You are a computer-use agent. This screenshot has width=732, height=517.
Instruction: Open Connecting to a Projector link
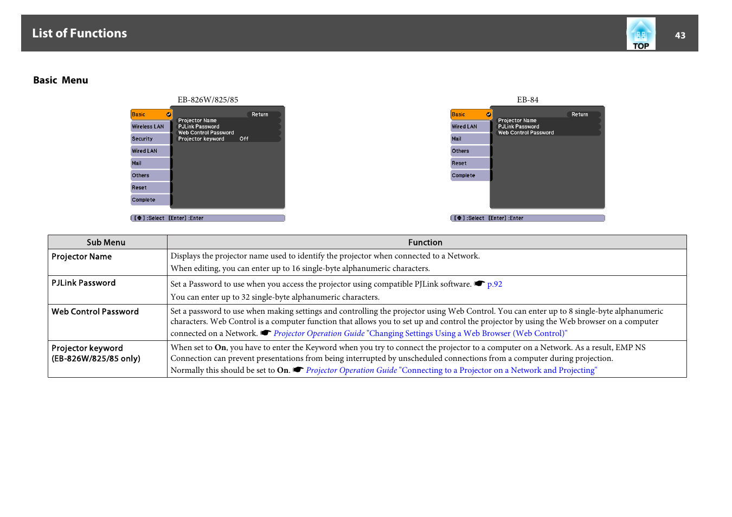pos(451,370)
